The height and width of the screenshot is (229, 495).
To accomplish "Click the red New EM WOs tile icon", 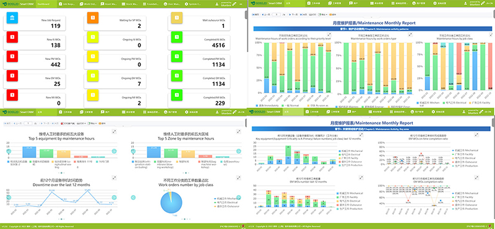I will pyautogui.click(x=12, y=75).
